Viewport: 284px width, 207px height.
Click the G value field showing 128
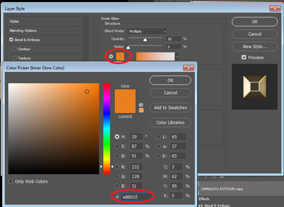[136, 176]
